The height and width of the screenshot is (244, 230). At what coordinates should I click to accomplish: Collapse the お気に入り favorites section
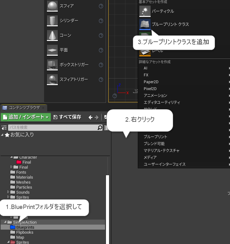pos(2,135)
